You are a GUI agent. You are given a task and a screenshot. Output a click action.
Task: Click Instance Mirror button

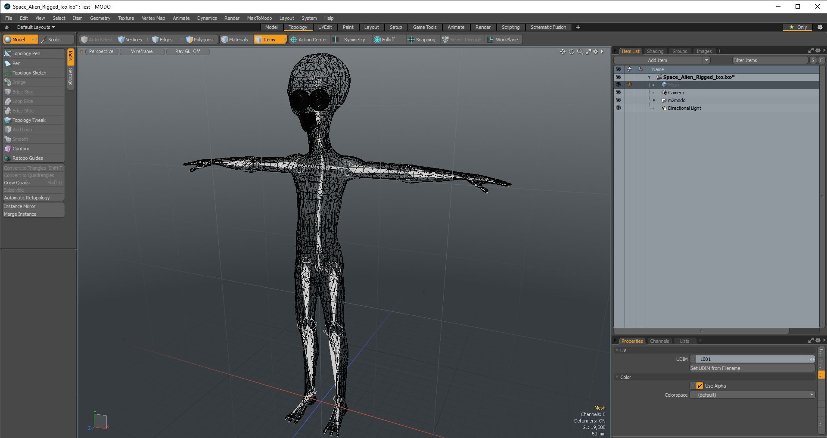[x=34, y=206]
